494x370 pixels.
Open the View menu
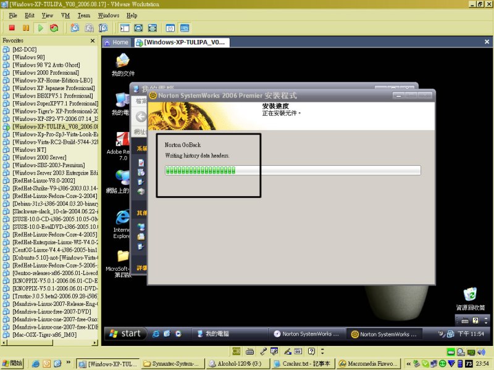point(48,15)
